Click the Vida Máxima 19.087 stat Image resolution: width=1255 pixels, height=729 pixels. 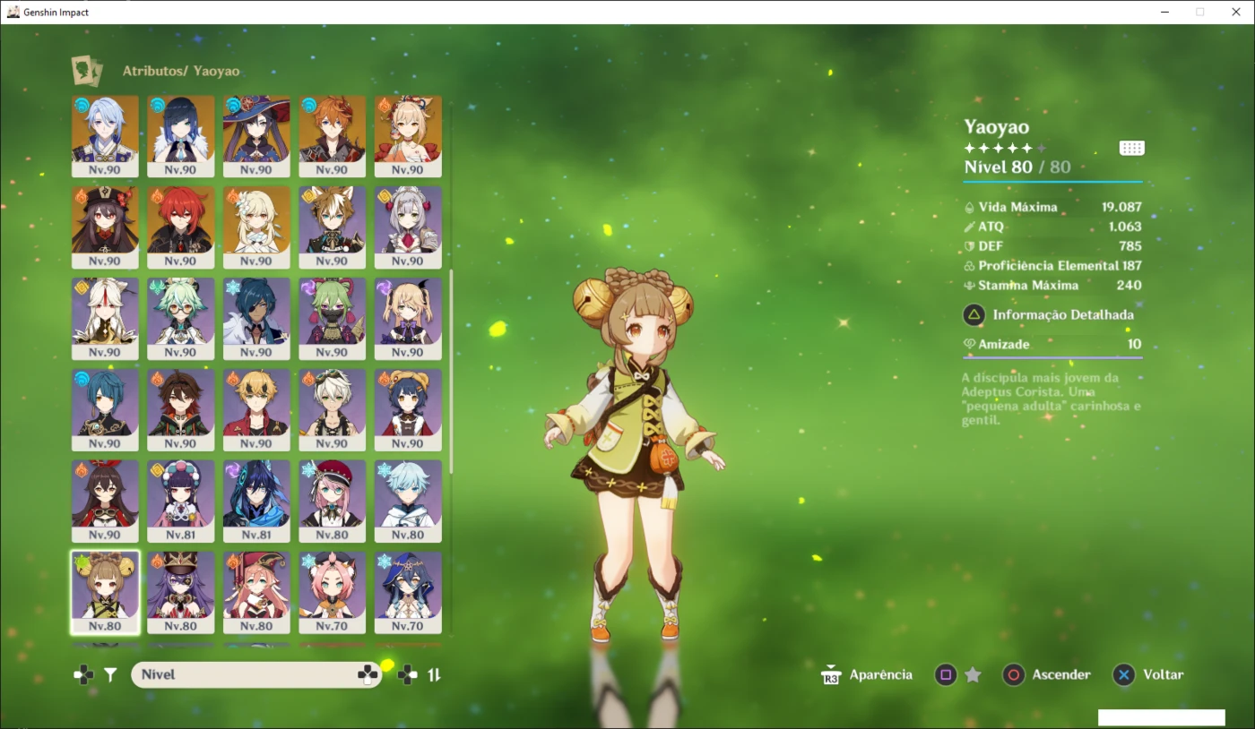point(1052,207)
